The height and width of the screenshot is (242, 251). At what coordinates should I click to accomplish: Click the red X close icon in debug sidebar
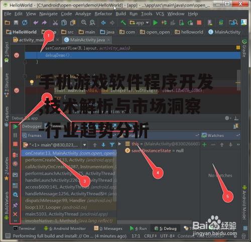pyautogui.click(x=15, y=214)
